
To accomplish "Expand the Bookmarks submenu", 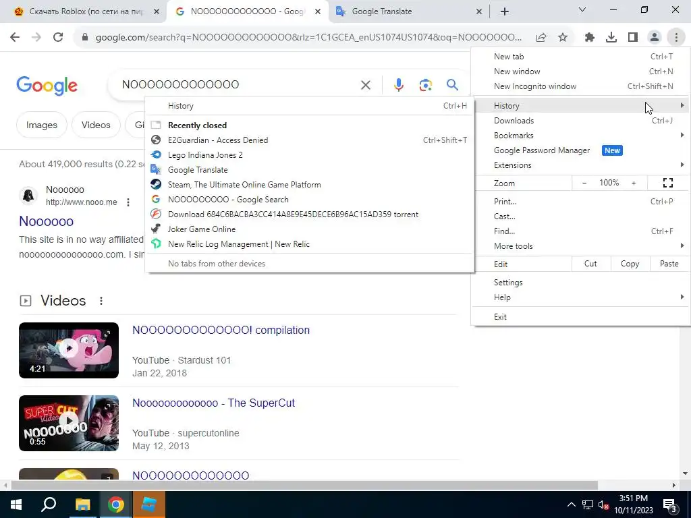I will click(x=581, y=136).
